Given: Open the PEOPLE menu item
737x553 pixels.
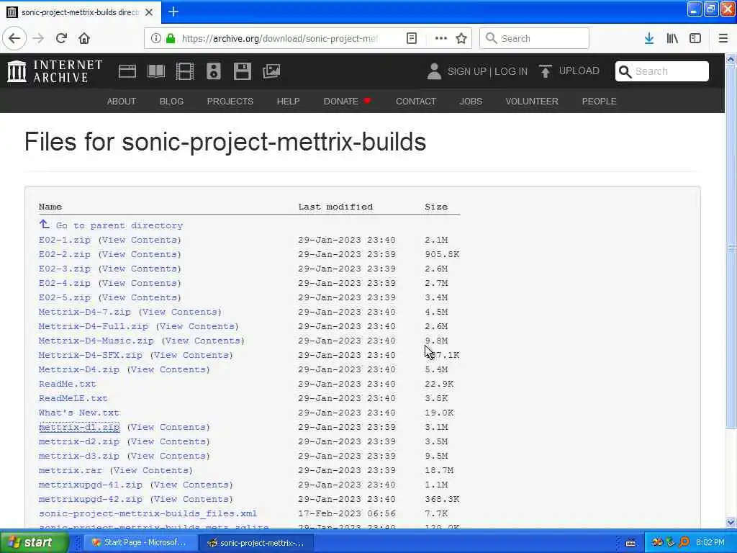Looking at the screenshot, I should (x=600, y=101).
